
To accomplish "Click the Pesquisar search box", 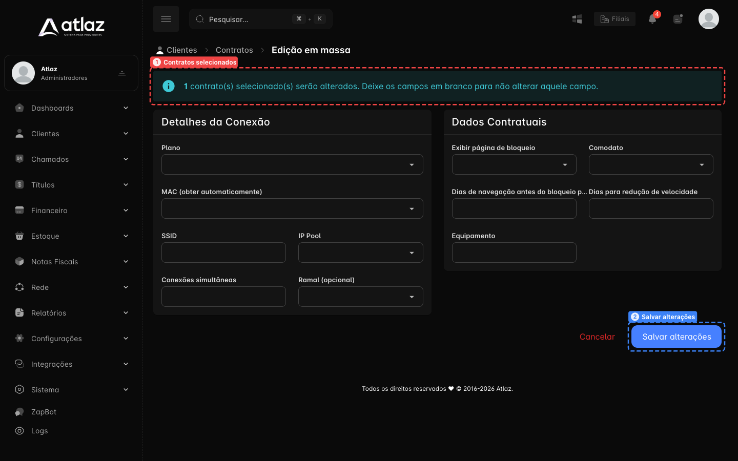I will coord(261,19).
